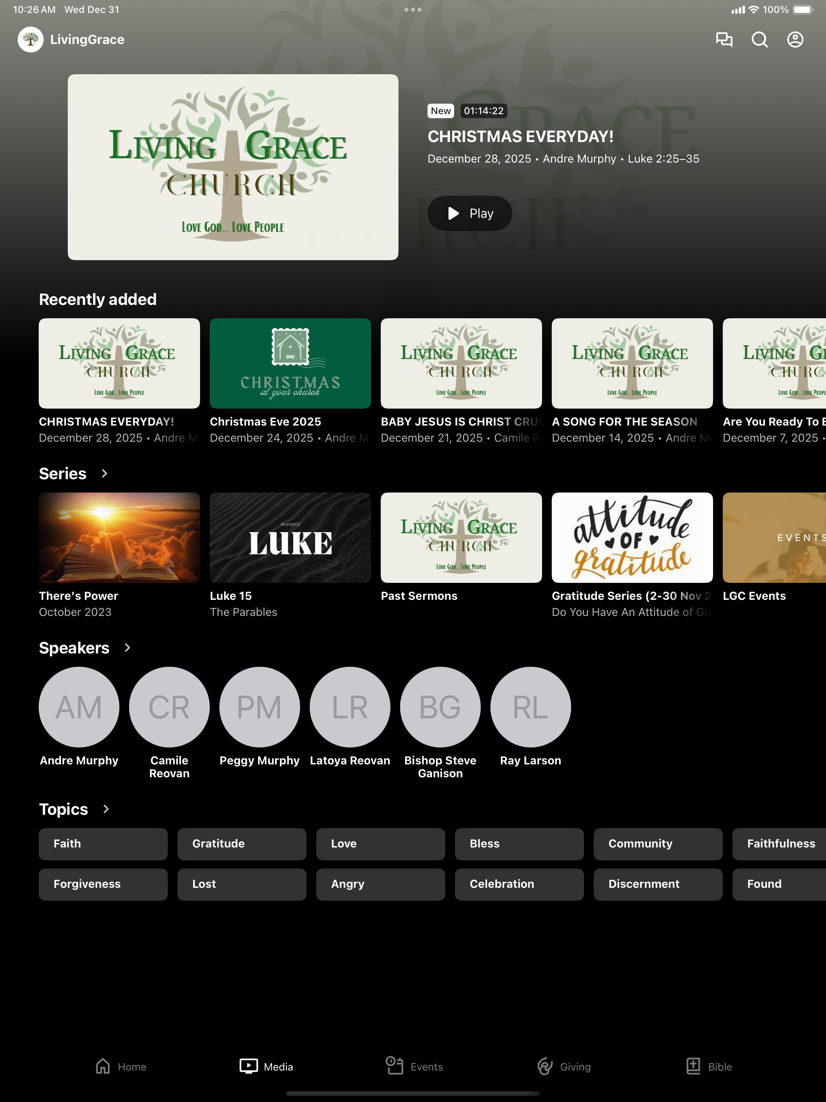Image resolution: width=826 pixels, height=1102 pixels.
Task: Select the Angry topic
Action: (x=380, y=884)
